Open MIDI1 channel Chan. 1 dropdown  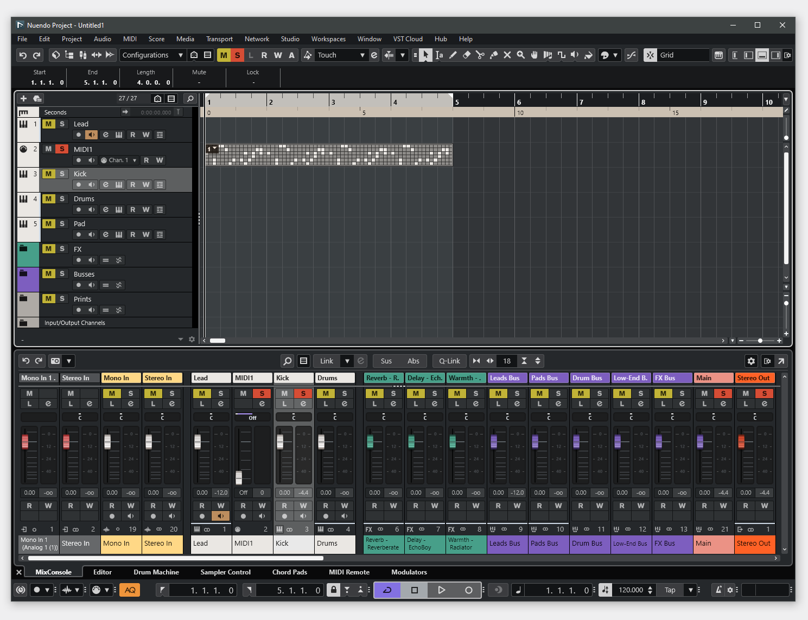coord(119,160)
